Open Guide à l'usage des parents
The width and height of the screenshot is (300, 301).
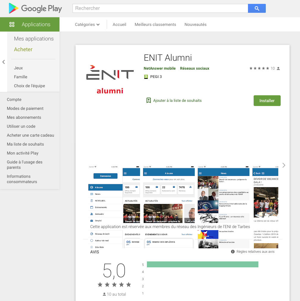pos(25,165)
